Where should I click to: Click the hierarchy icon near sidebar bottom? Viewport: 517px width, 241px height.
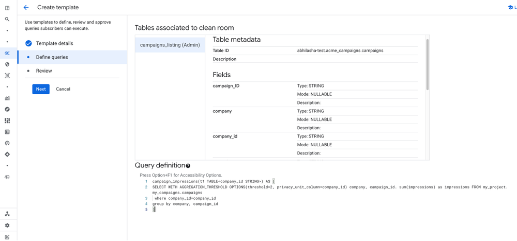pos(7,214)
